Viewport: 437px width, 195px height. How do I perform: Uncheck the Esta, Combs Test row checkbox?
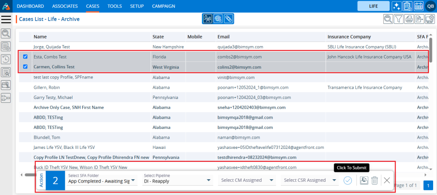click(25, 57)
